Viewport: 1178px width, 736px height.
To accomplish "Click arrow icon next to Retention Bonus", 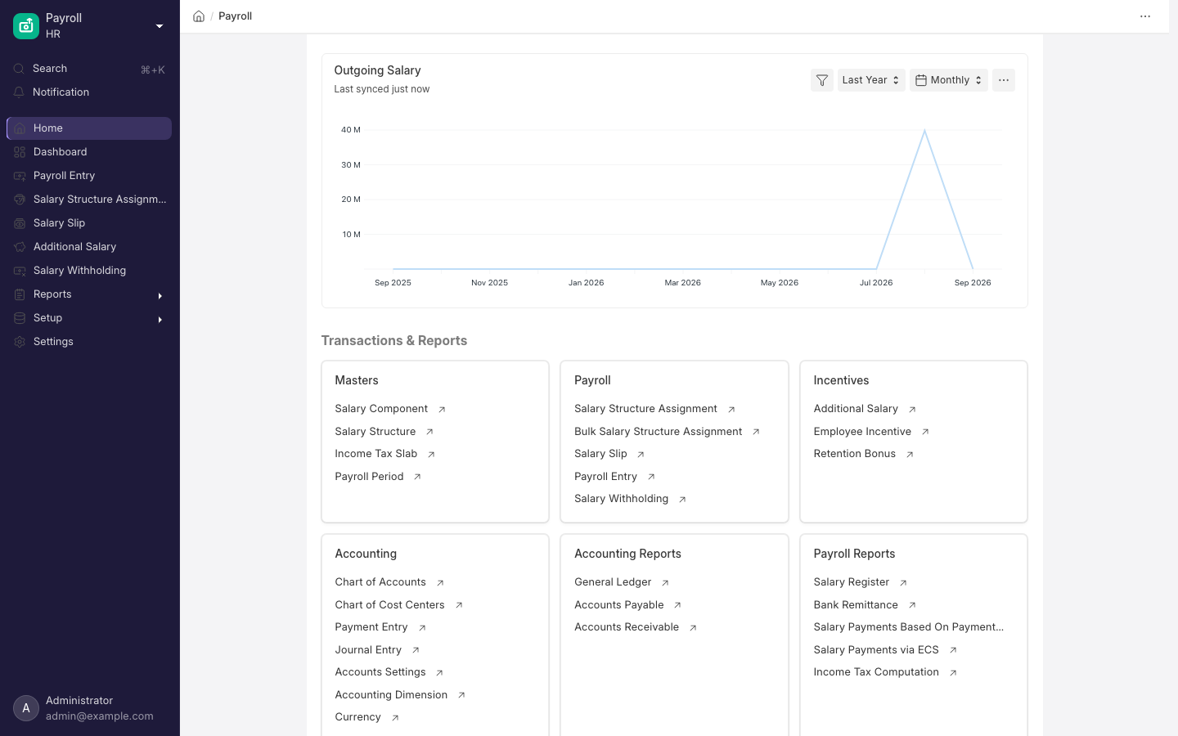I will point(910,455).
